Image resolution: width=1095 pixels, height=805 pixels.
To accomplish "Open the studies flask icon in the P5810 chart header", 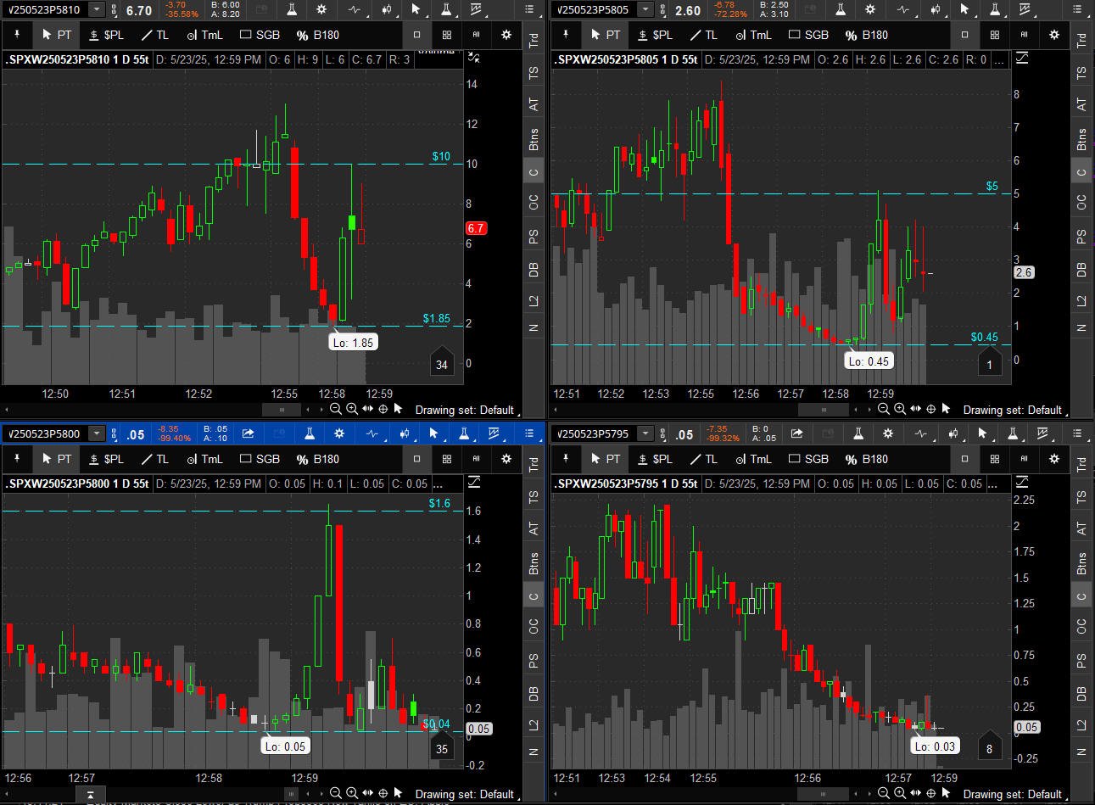I will coord(292,10).
